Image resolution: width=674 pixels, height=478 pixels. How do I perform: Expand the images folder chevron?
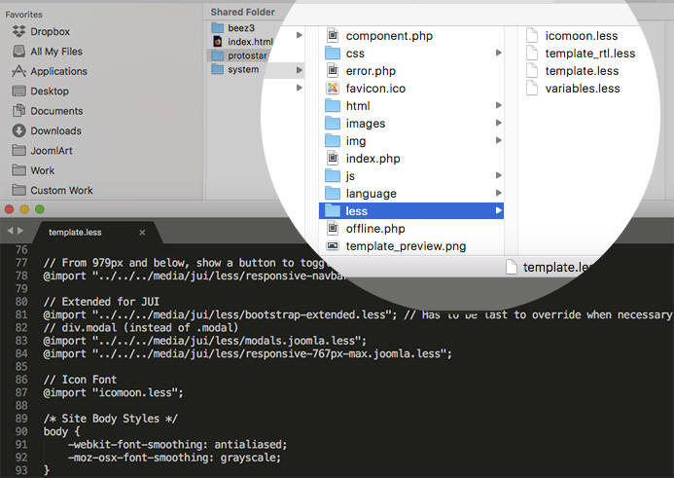coord(499,123)
